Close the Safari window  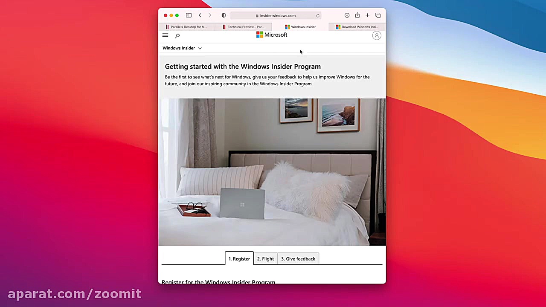166,15
